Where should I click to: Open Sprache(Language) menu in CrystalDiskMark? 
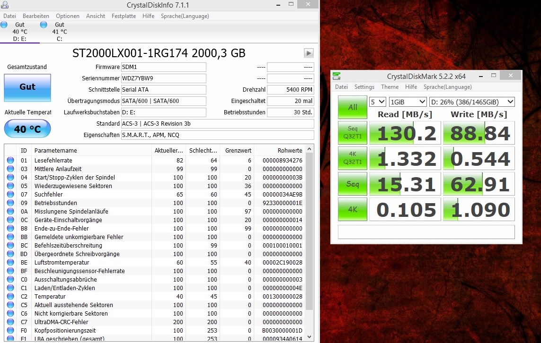(x=447, y=87)
